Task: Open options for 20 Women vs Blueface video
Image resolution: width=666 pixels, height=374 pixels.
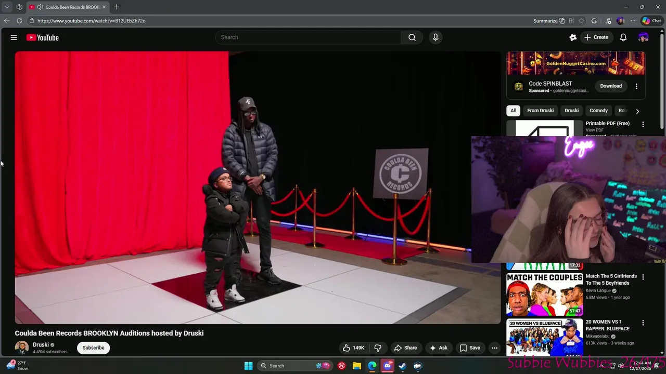Action: coord(643,323)
